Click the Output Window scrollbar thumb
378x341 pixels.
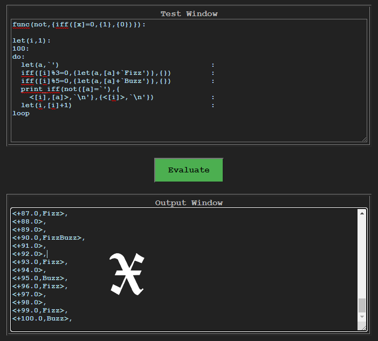click(x=362, y=305)
